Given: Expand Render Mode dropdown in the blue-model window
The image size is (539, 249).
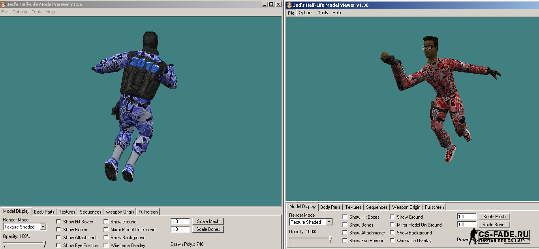Looking at the screenshot, I should (43, 227).
